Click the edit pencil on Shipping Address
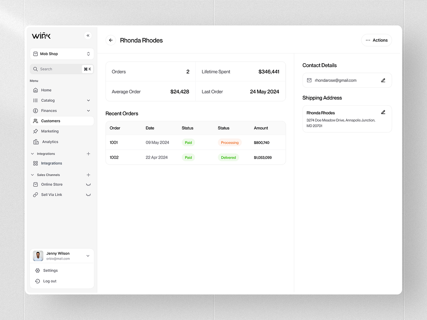This screenshot has width=427, height=320. pos(383,112)
